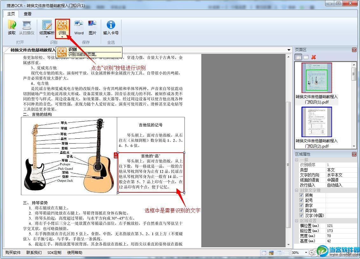Image resolution: width=360 pixels, height=259 pixels.
Task: Click the 图片 image save icon
Action: coord(93,27)
